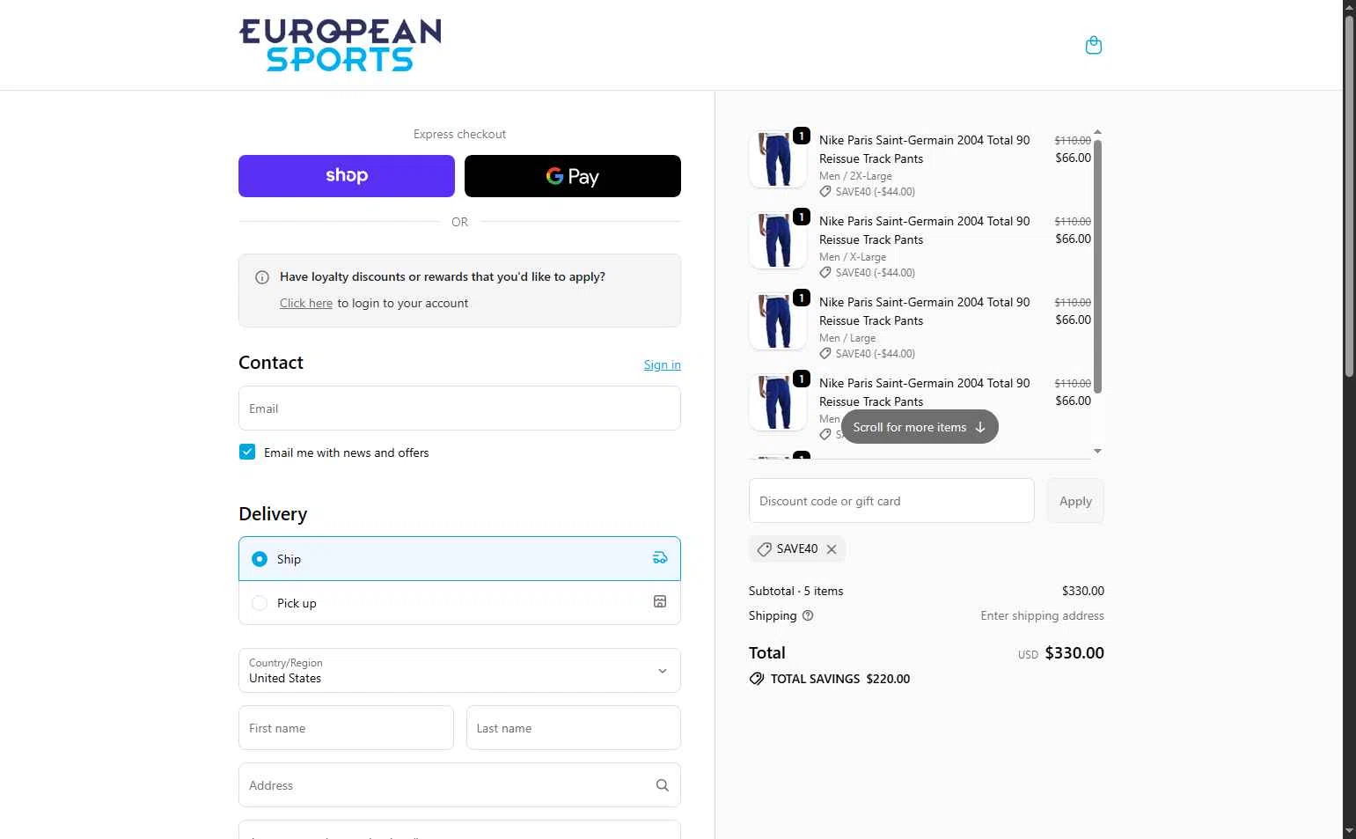Open the Country/Region dropdown
1356x839 pixels.
pos(459,671)
